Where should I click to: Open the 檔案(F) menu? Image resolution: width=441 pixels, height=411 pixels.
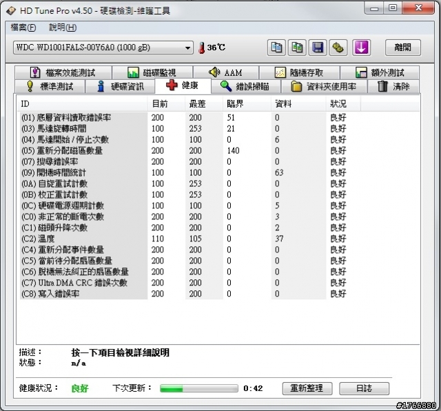(23, 28)
